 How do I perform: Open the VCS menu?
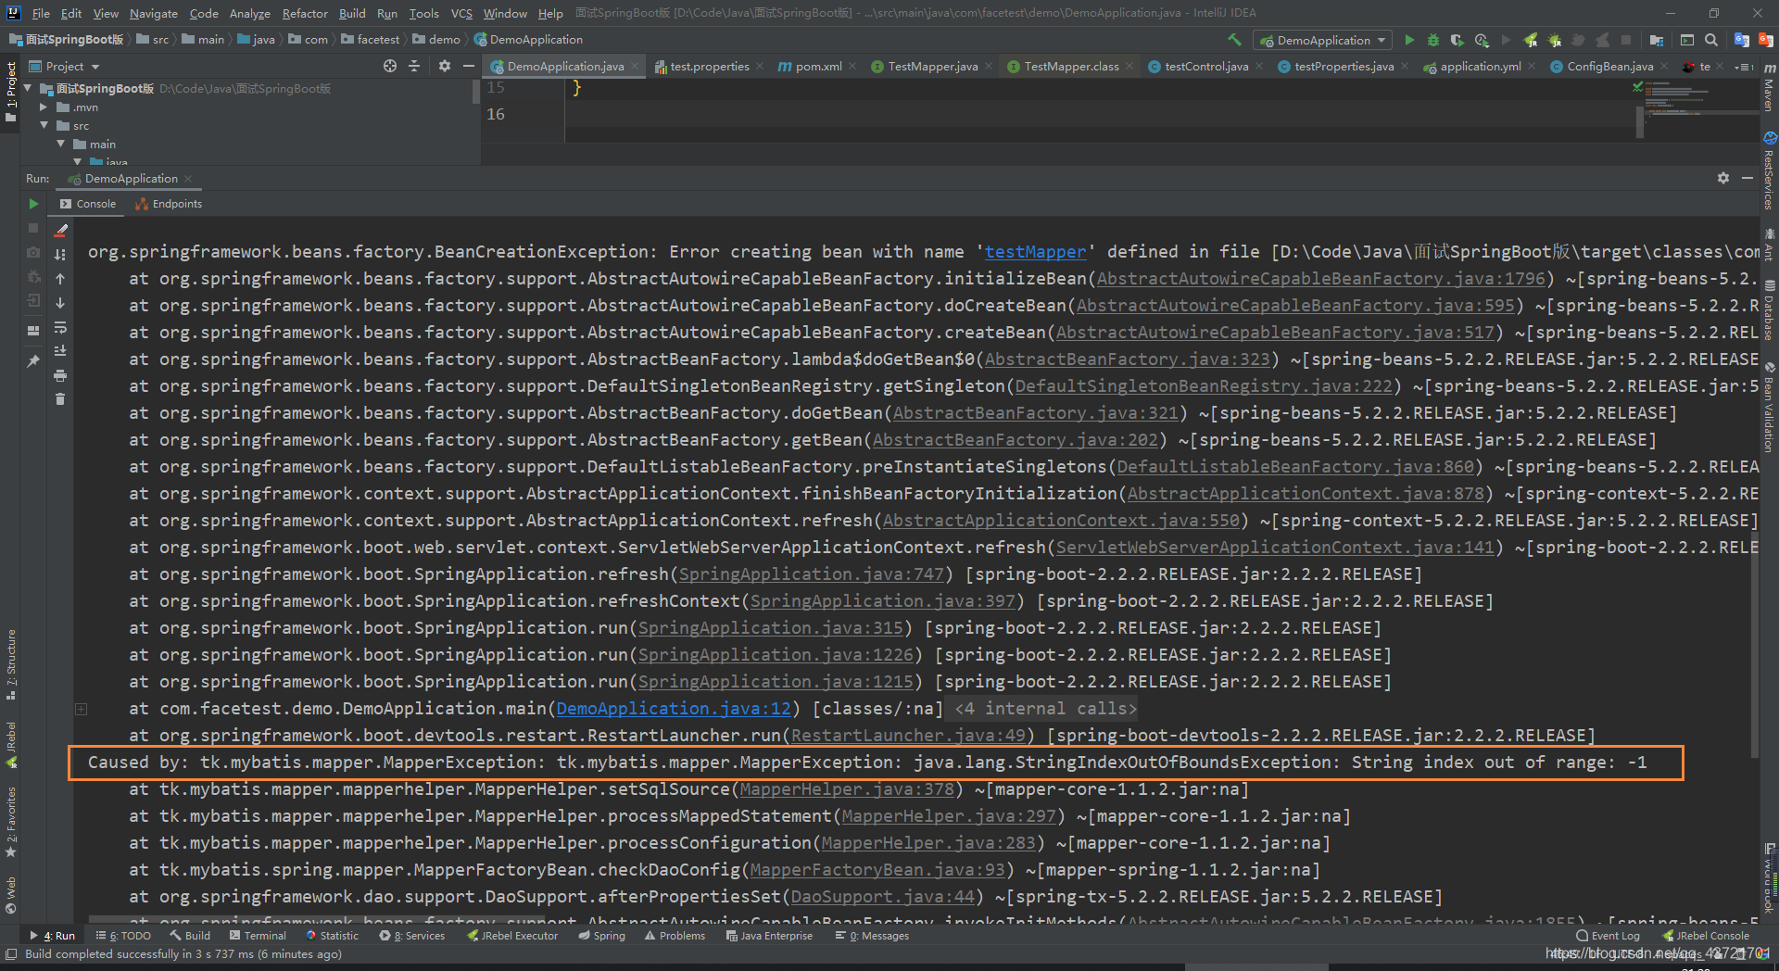click(461, 13)
